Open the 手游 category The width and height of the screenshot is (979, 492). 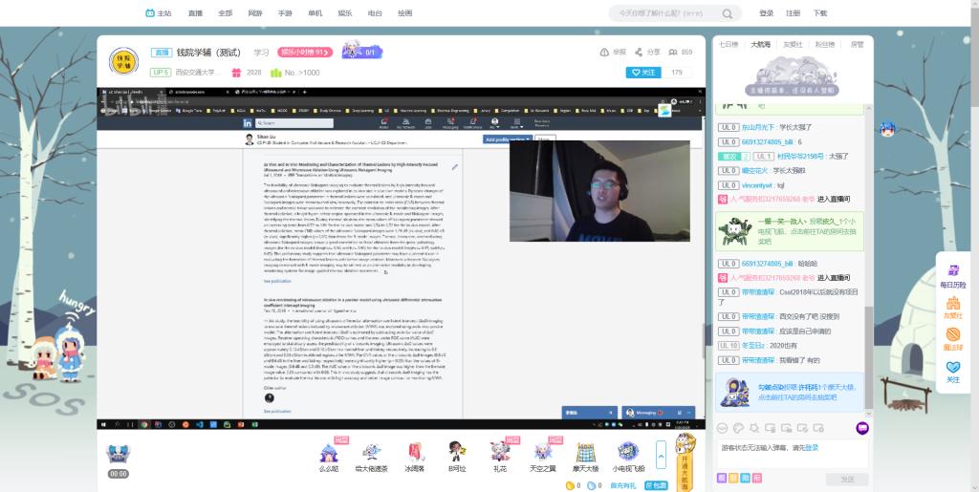pos(285,13)
